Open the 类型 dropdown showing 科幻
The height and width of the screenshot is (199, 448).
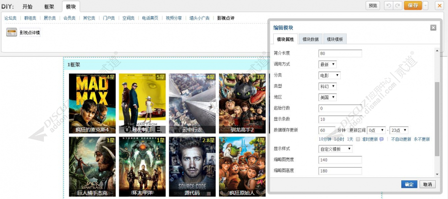[327, 86]
